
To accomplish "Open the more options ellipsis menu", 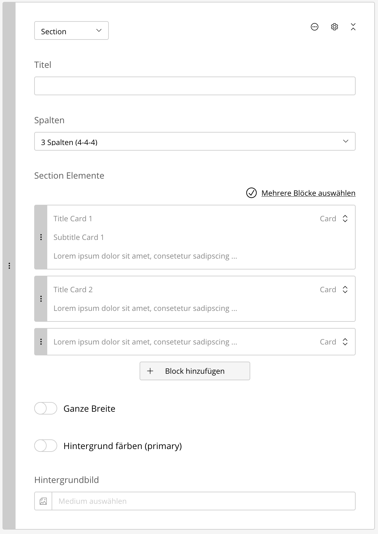I will click(x=315, y=27).
